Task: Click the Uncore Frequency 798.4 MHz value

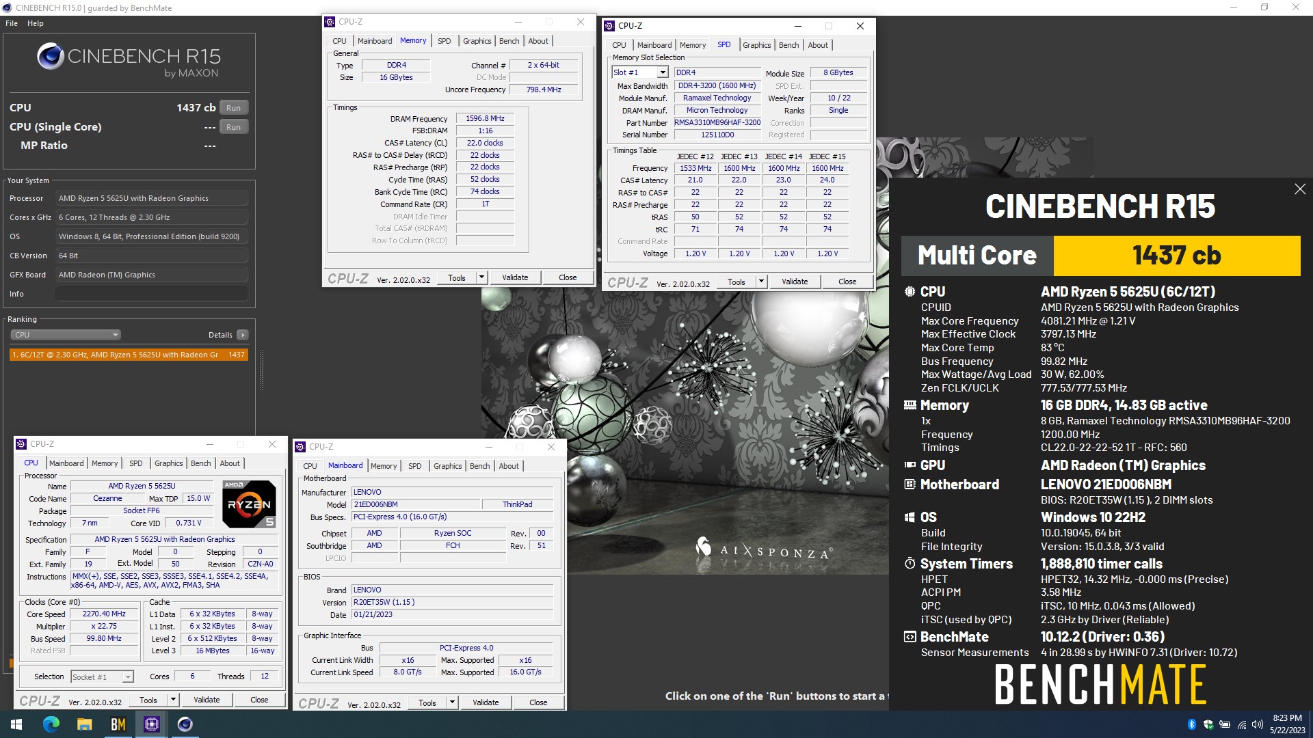Action: 544,90
